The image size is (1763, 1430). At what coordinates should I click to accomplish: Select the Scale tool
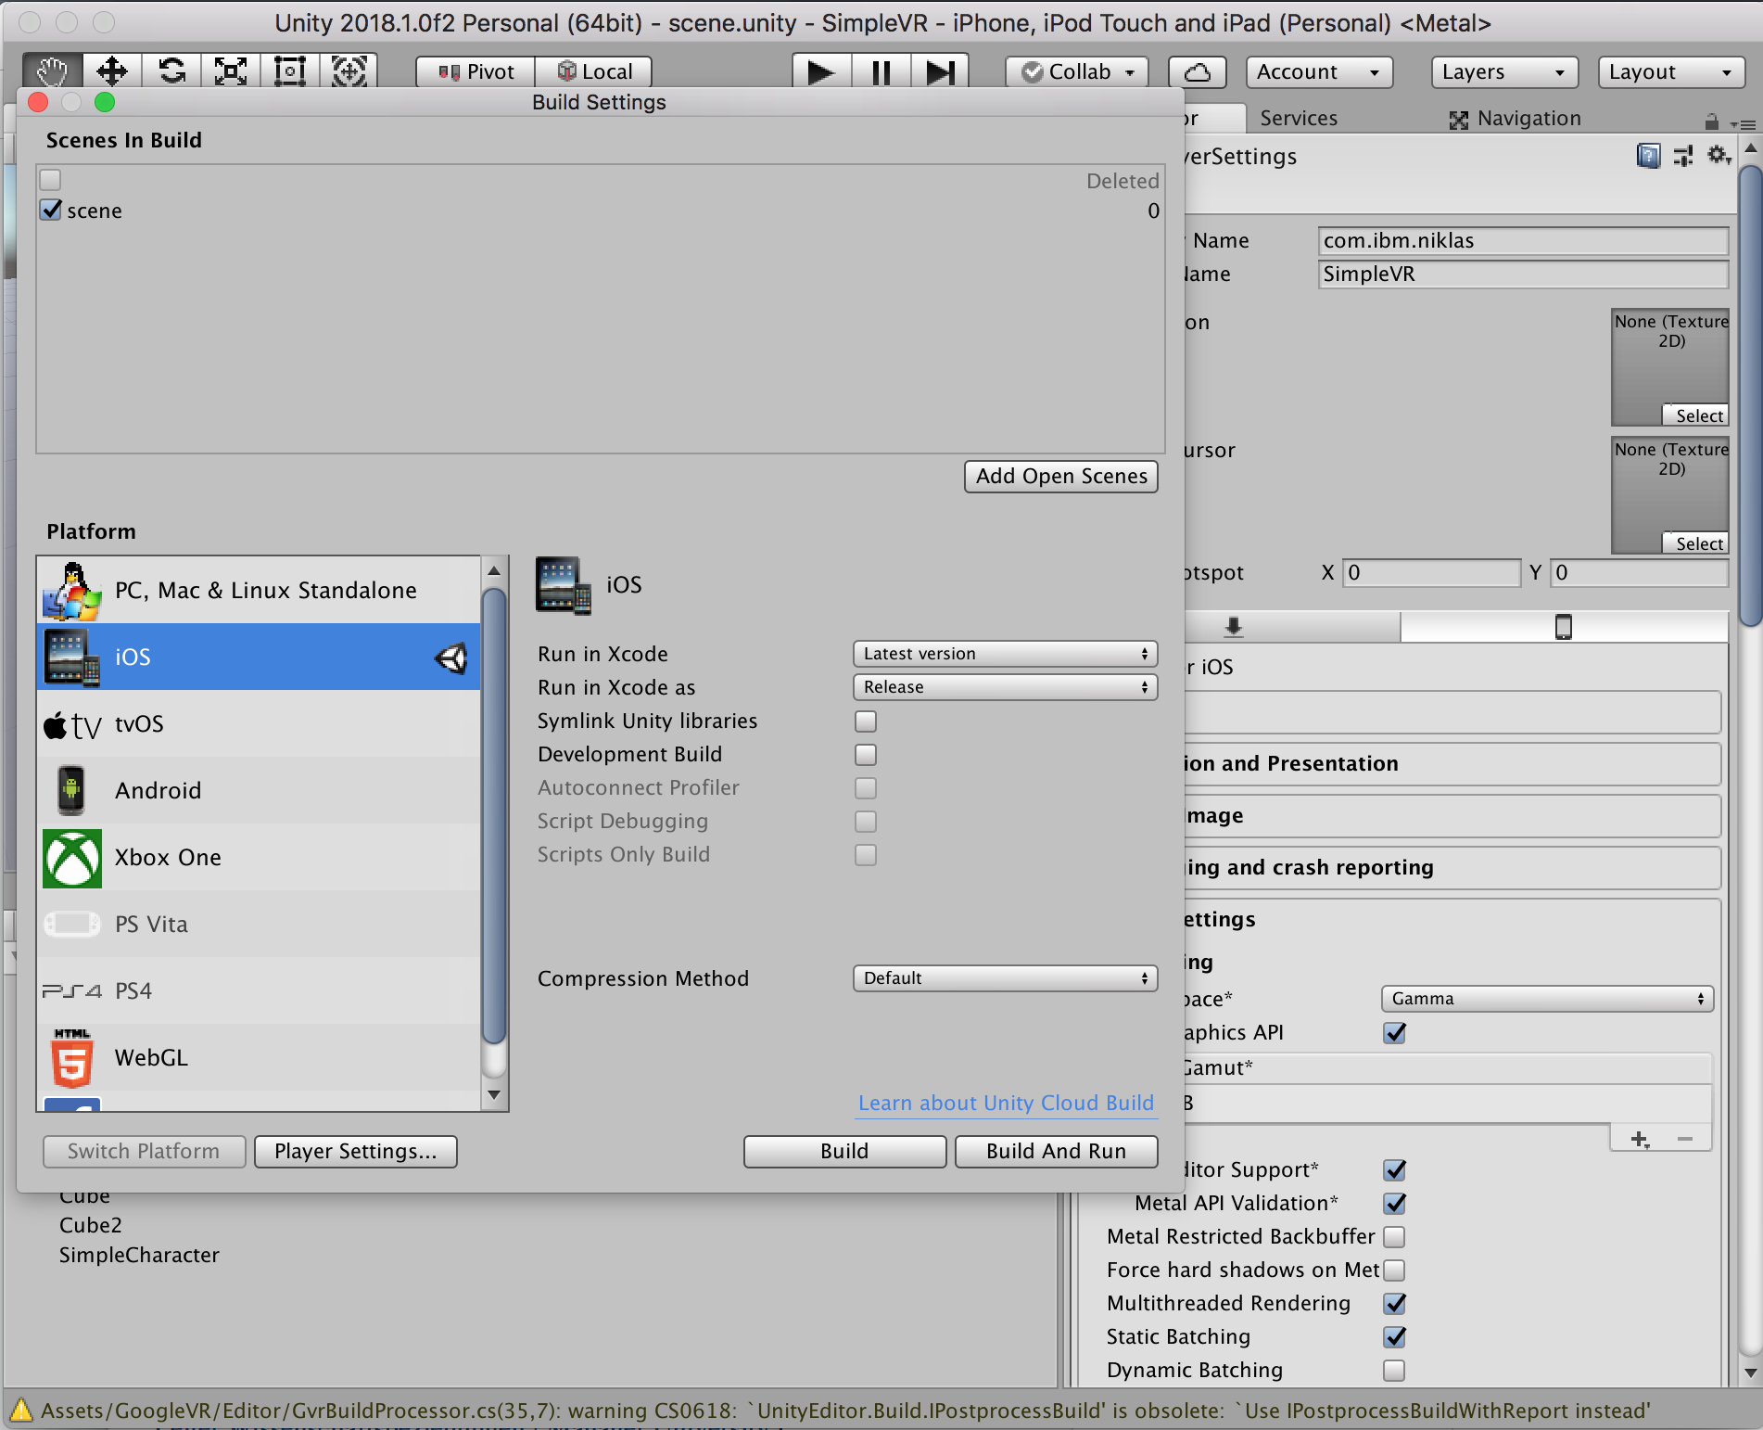tap(231, 71)
